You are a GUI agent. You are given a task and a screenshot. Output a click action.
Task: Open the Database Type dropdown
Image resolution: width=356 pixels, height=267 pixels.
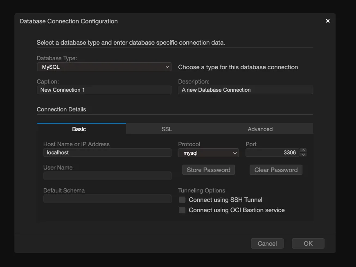[104, 67]
